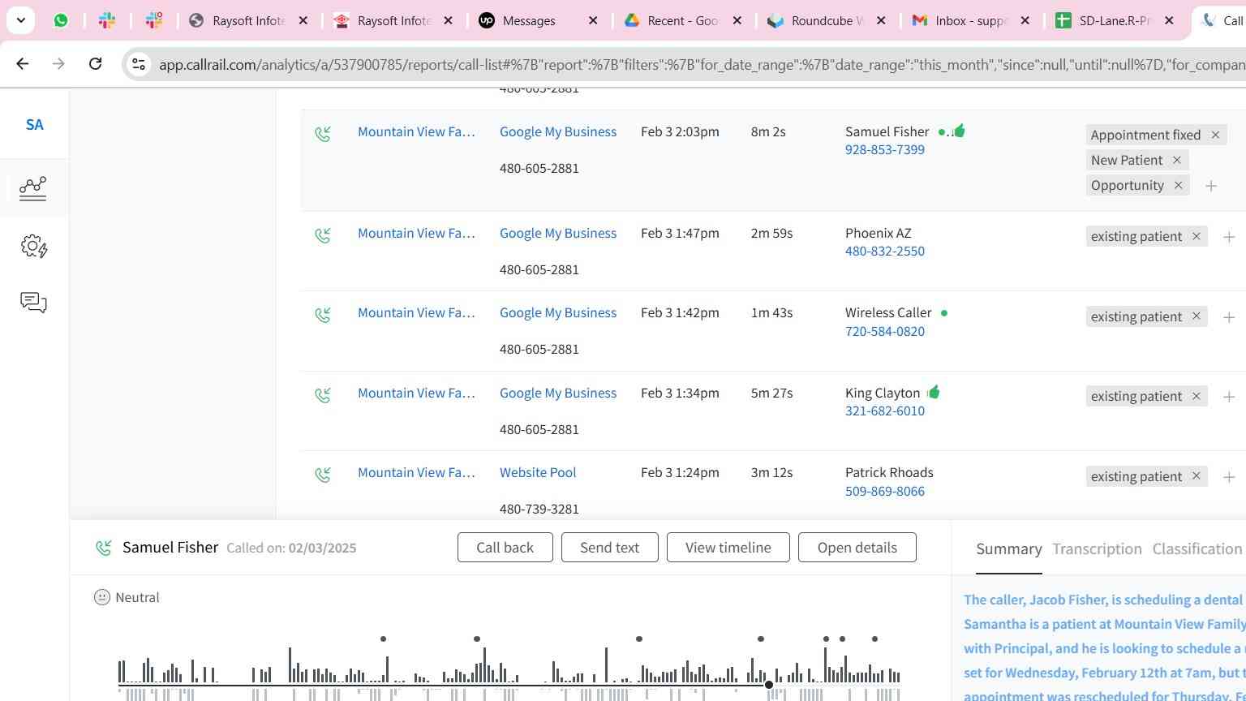Select the Summary tab

1008,549
